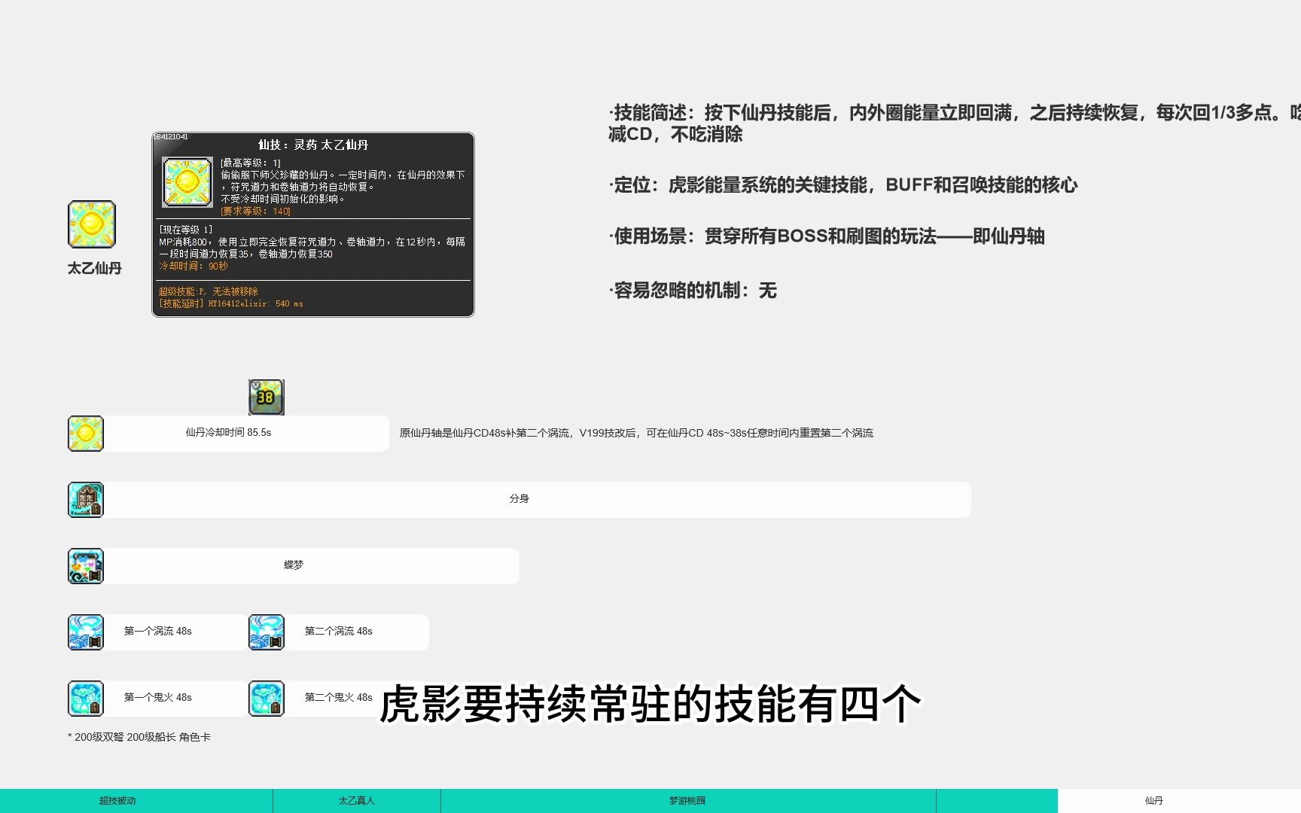Switch to the 梦游桃园 tab
The width and height of the screenshot is (1301, 813).
click(x=688, y=801)
